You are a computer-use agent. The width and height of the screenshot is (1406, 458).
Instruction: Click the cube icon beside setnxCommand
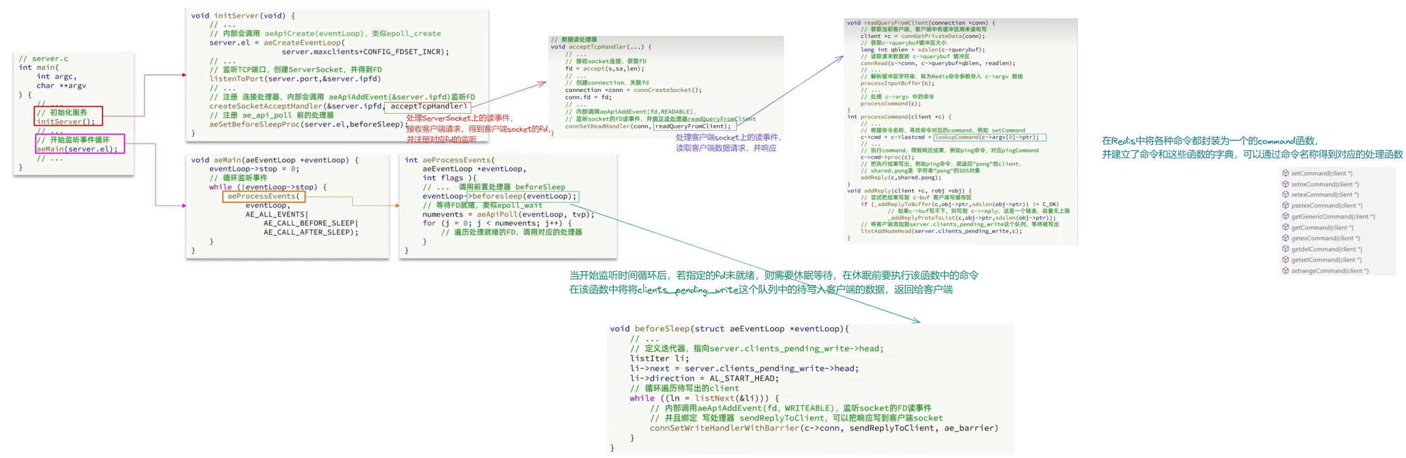[1285, 184]
